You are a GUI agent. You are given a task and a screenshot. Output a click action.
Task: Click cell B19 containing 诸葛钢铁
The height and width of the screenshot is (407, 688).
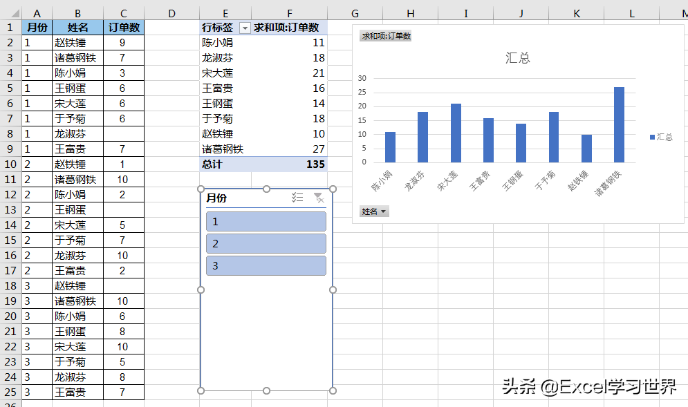coord(77,301)
